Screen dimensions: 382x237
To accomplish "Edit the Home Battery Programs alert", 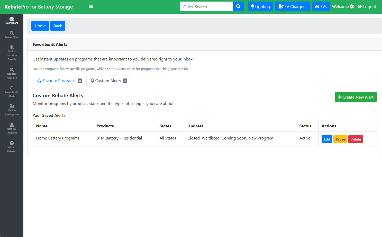I will [327, 139].
